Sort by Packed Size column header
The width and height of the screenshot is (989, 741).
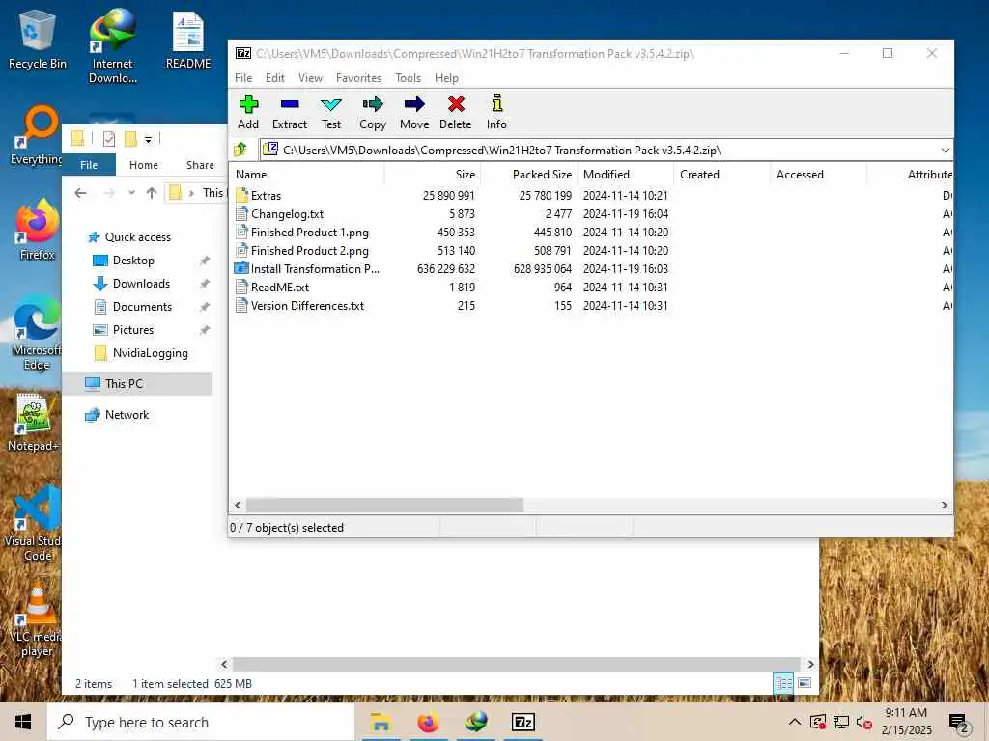click(x=529, y=175)
